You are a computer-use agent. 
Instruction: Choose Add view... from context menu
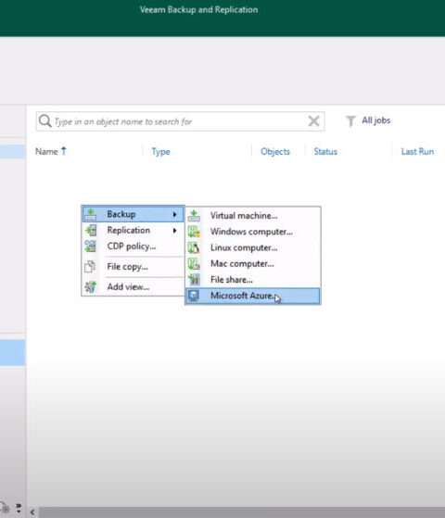pos(133,286)
